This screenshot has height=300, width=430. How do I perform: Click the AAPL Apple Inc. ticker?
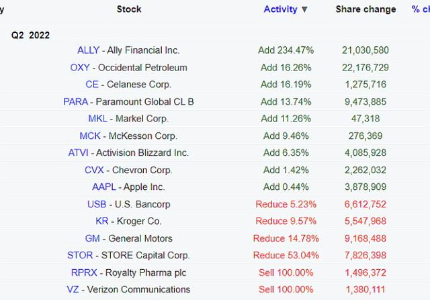click(104, 187)
